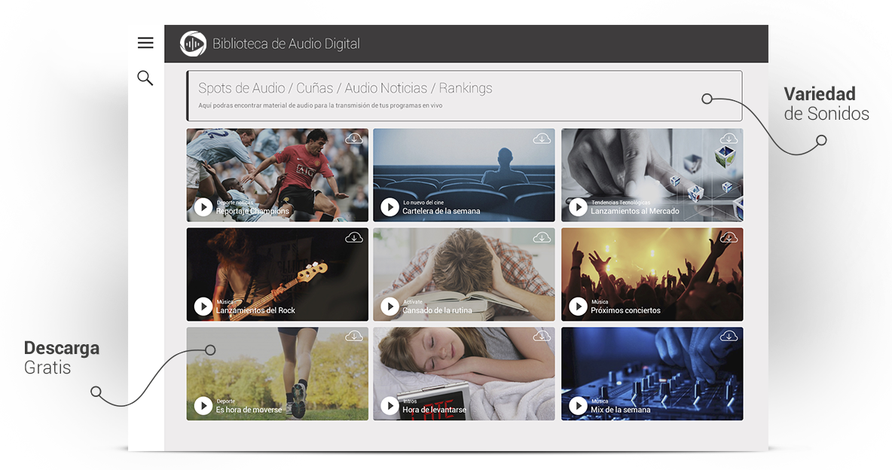Image resolution: width=892 pixels, height=470 pixels.
Task: Download Es hora de moverse via cloud icon
Action: (354, 336)
